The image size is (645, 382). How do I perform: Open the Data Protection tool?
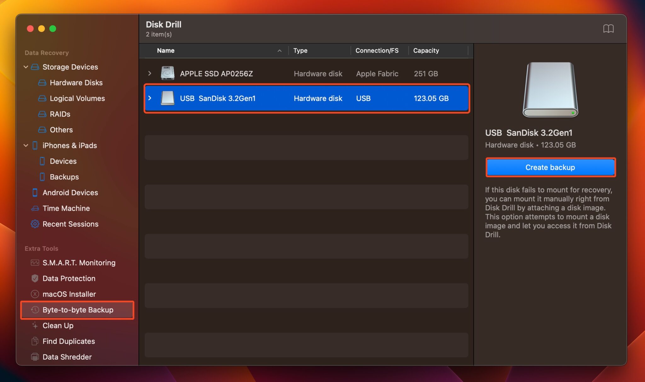tap(69, 278)
